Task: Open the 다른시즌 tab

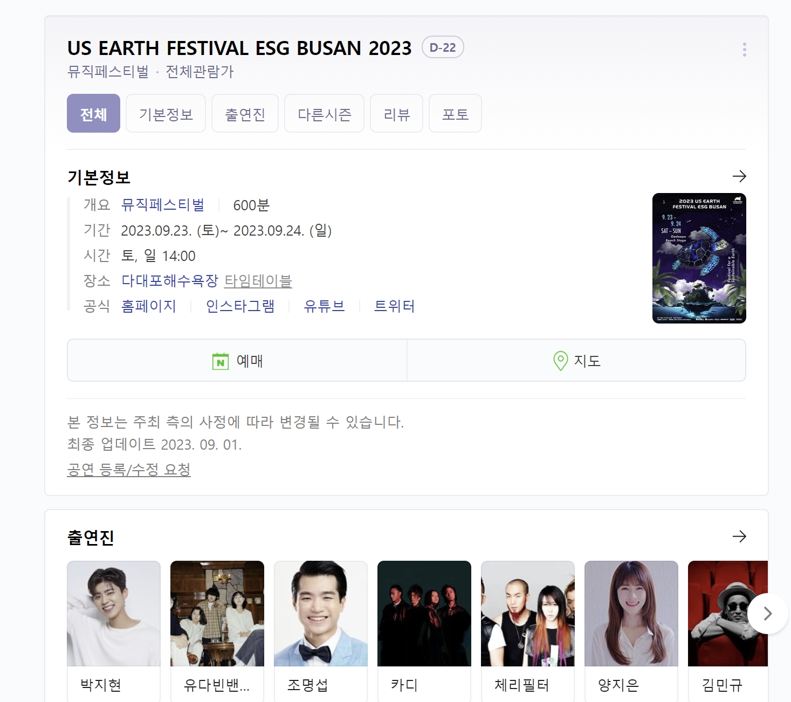Action: click(x=324, y=113)
